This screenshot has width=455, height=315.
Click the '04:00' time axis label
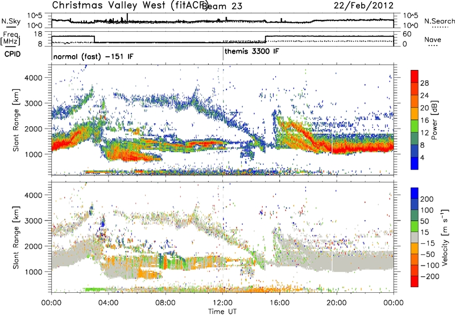tap(108, 303)
